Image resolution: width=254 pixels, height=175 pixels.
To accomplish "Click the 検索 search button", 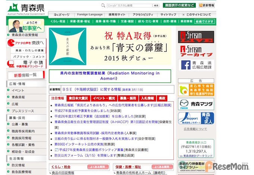I will tap(156, 6).
